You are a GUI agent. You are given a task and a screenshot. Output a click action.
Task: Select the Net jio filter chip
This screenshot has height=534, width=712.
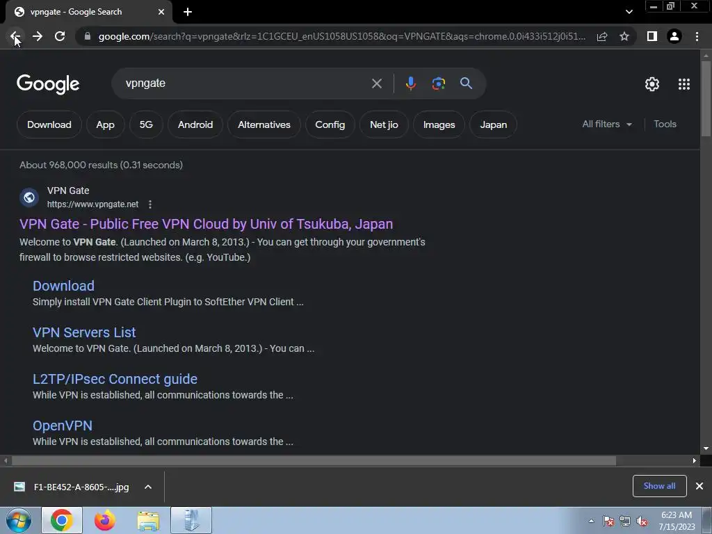384,124
